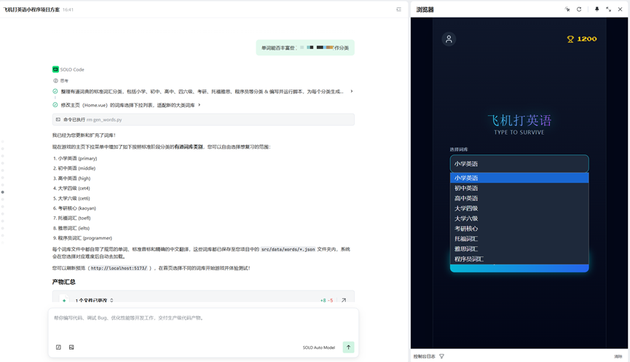Image resolution: width=630 pixels, height=362 pixels.
Task: Click the user profile icon in game
Action: (x=449, y=39)
